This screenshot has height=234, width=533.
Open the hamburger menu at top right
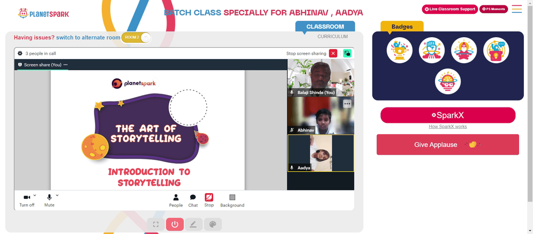[516, 9]
